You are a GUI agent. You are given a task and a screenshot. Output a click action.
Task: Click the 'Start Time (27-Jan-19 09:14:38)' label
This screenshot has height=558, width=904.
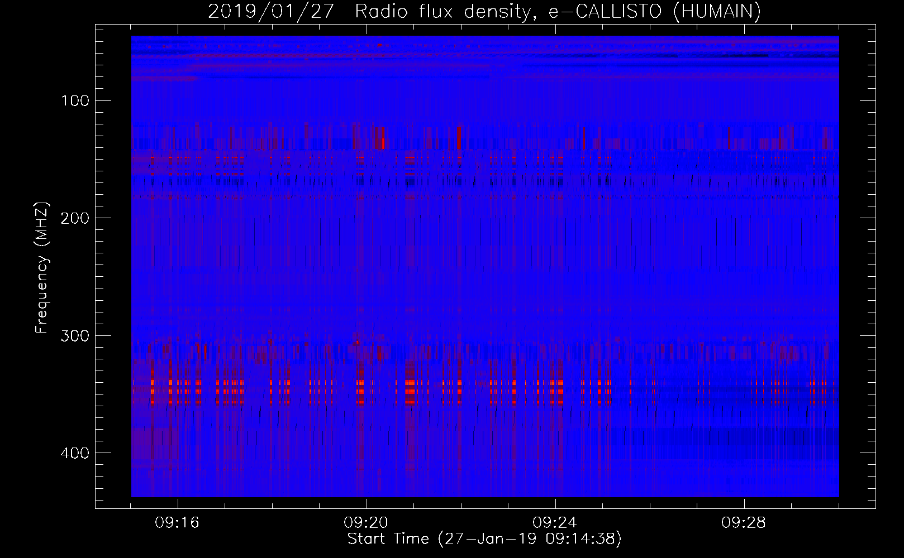(x=484, y=539)
